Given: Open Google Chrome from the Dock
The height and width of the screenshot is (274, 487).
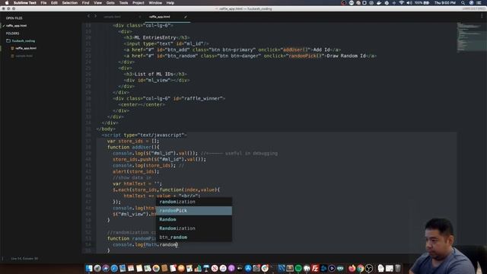Looking at the screenshot, I should [360, 268].
